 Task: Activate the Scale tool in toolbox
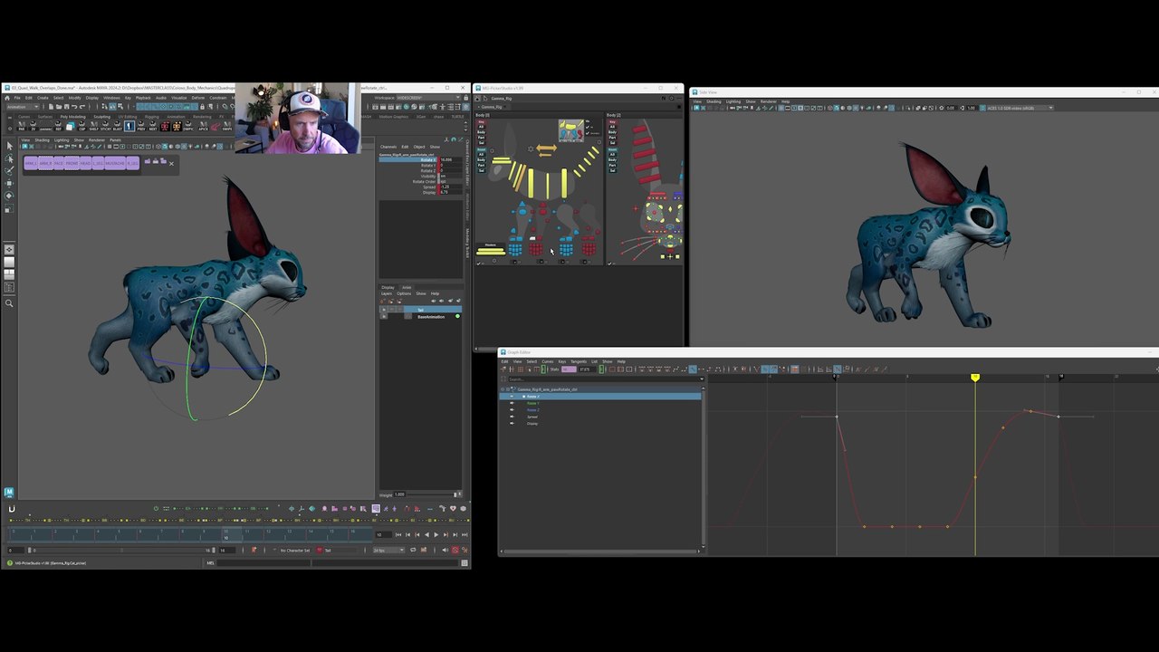coord(9,208)
